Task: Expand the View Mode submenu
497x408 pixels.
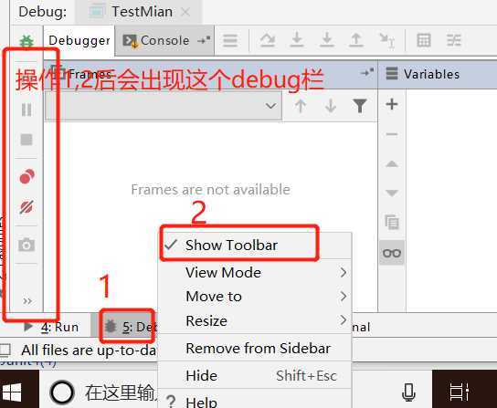Action: [255, 272]
